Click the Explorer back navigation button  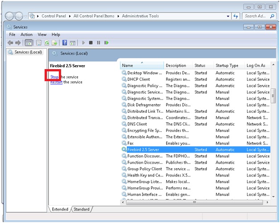pos(9,16)
